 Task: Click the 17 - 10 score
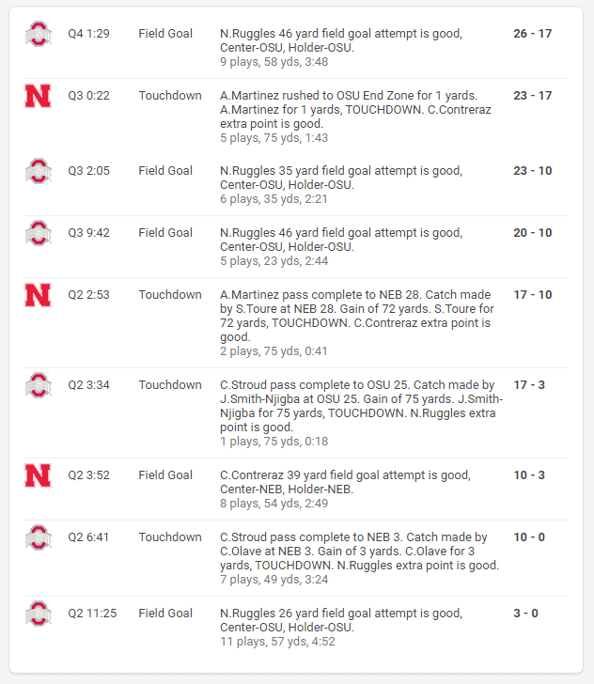[x=533, y=295]
